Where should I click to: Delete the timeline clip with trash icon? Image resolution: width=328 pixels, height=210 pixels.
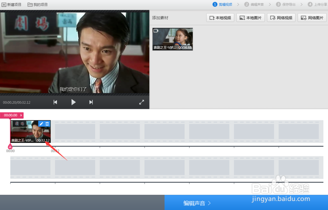click(47, 124)
